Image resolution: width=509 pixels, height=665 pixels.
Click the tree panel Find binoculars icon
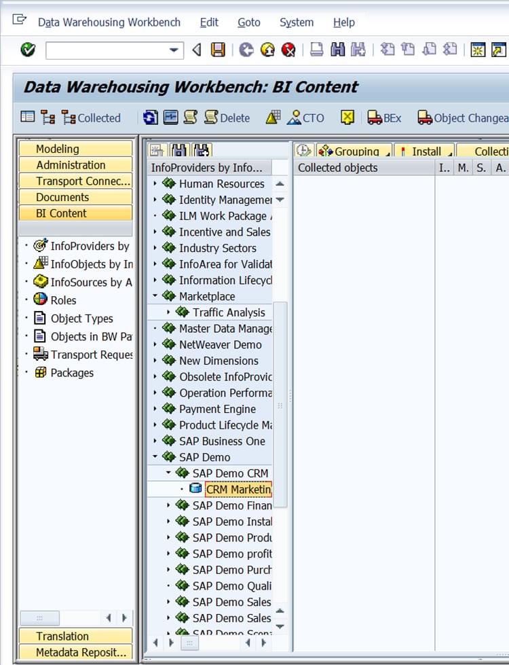[179, 150]
